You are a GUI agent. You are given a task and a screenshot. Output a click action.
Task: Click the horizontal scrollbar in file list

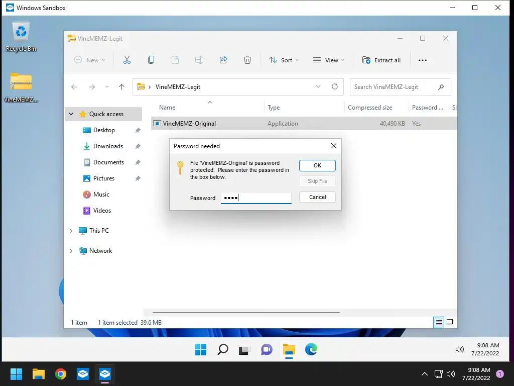pyautogui.click(x=246, y=313)
